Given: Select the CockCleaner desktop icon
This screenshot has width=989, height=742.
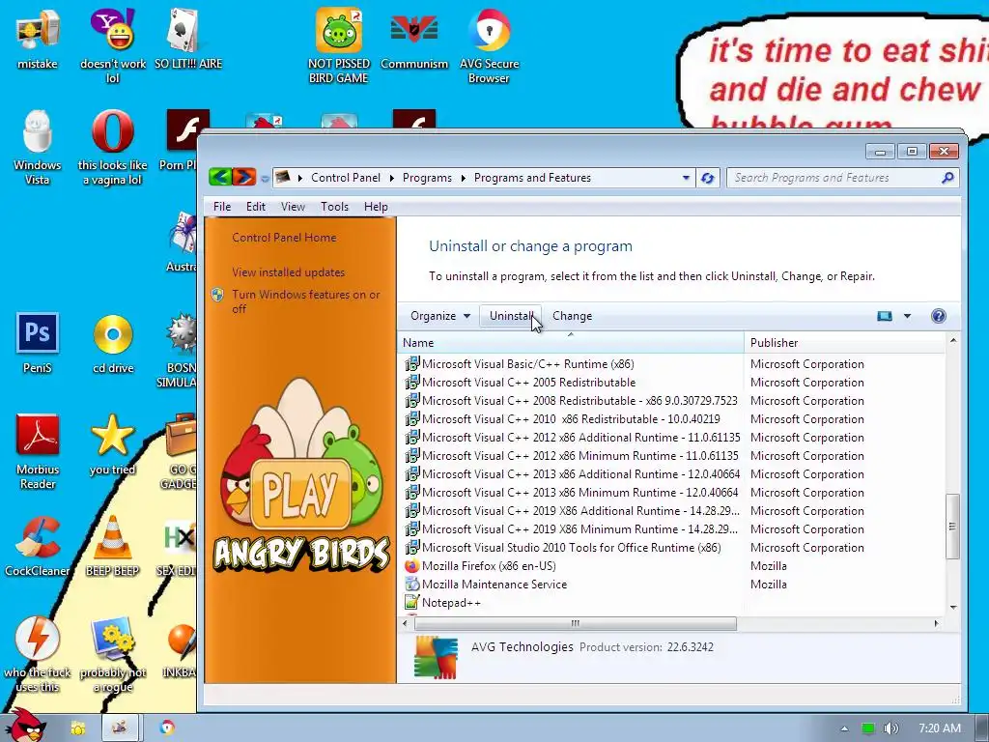Looking at the screenshot, I should point(38,547).
